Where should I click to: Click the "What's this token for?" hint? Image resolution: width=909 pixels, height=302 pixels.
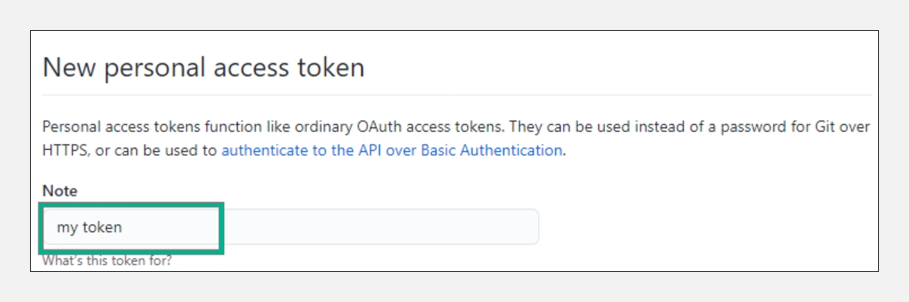tap(107, 262)
